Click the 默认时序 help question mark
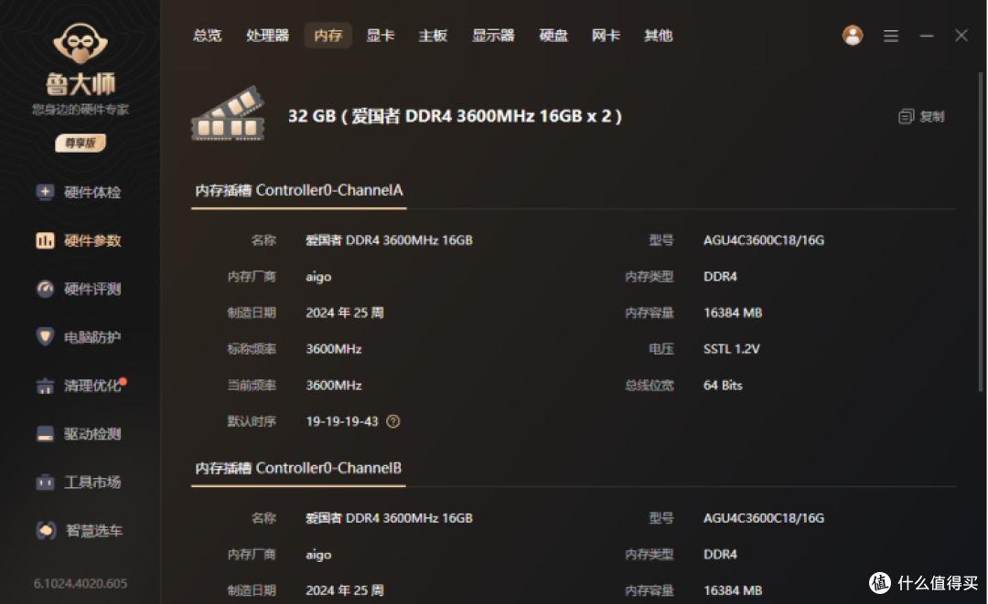This screenshot has width=988, height=604. (x=392, y=421)
